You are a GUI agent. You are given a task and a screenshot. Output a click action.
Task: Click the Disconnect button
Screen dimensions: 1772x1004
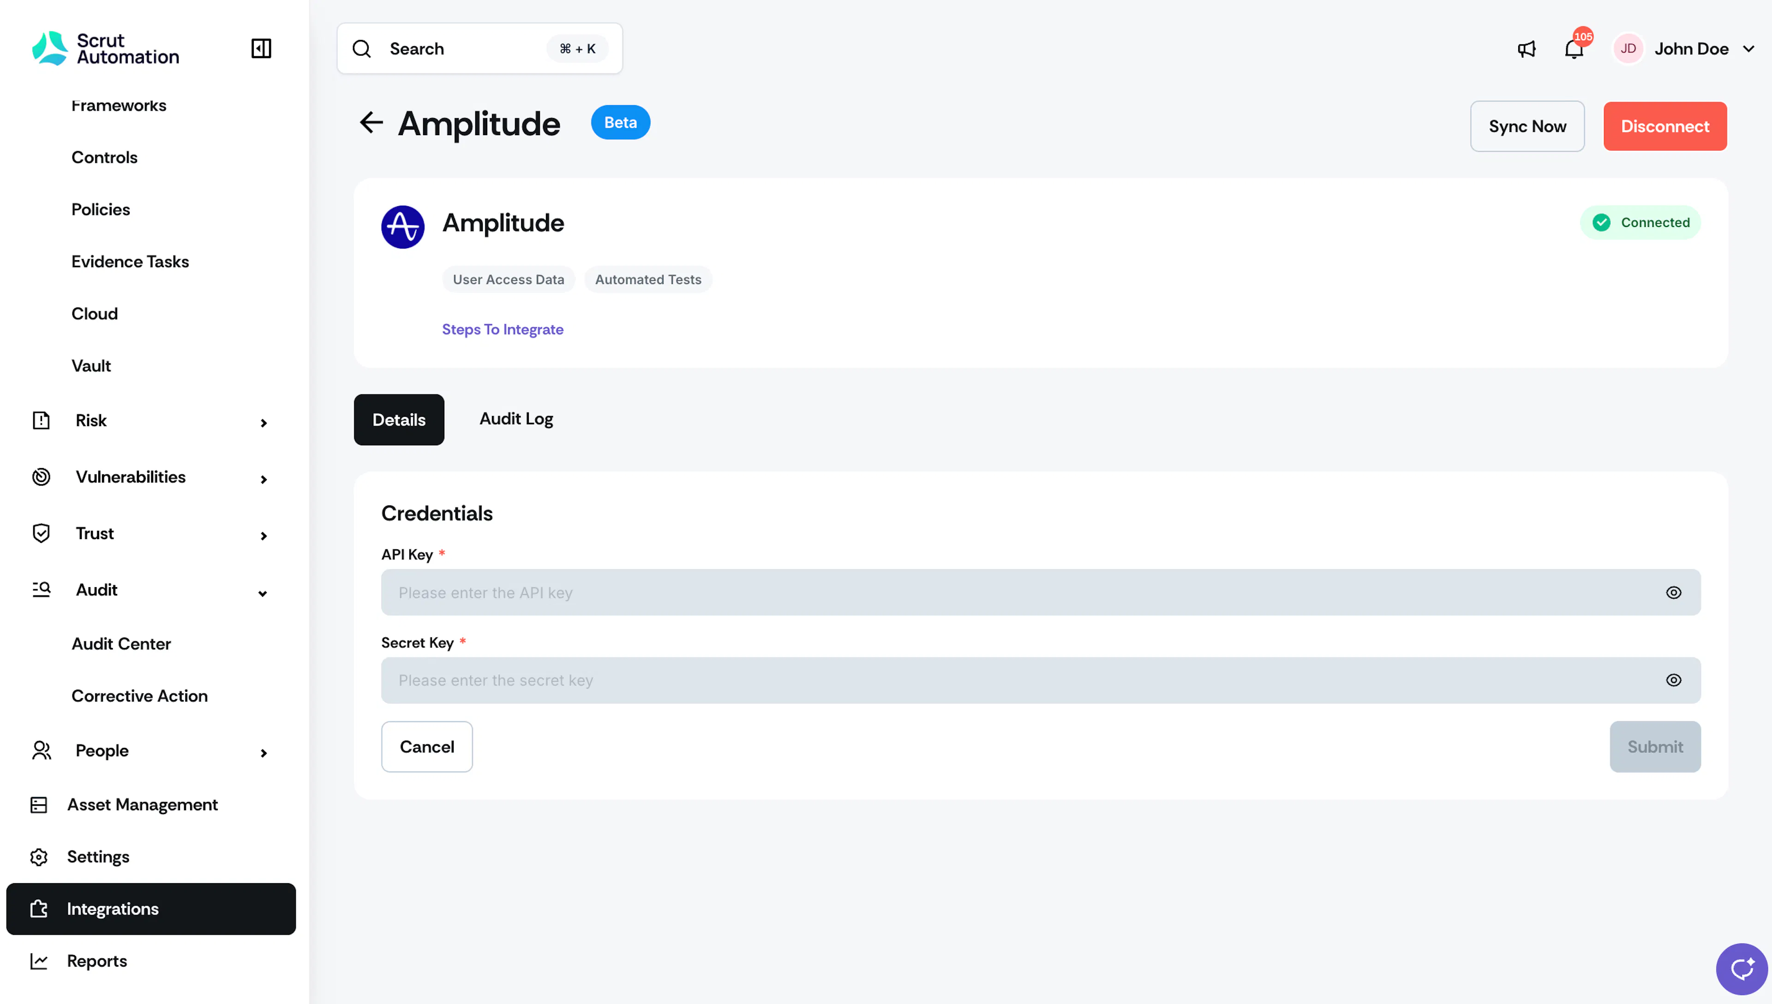[x=1665, y=126]
